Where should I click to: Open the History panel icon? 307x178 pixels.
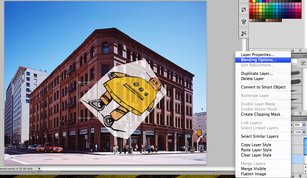[x=243, y=10]
